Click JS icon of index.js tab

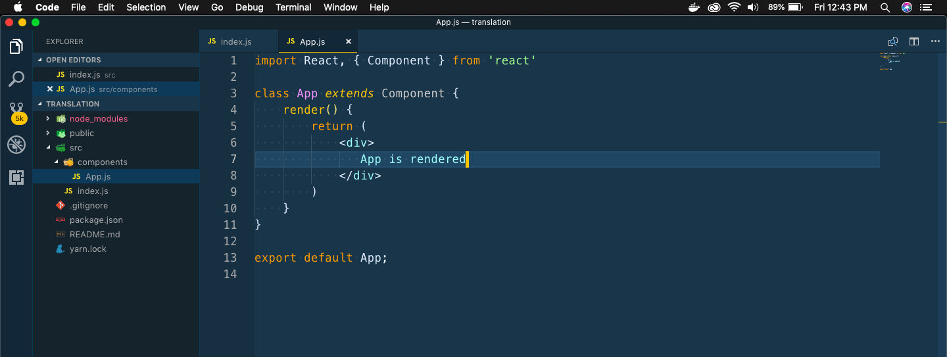[x=212, y=41]
